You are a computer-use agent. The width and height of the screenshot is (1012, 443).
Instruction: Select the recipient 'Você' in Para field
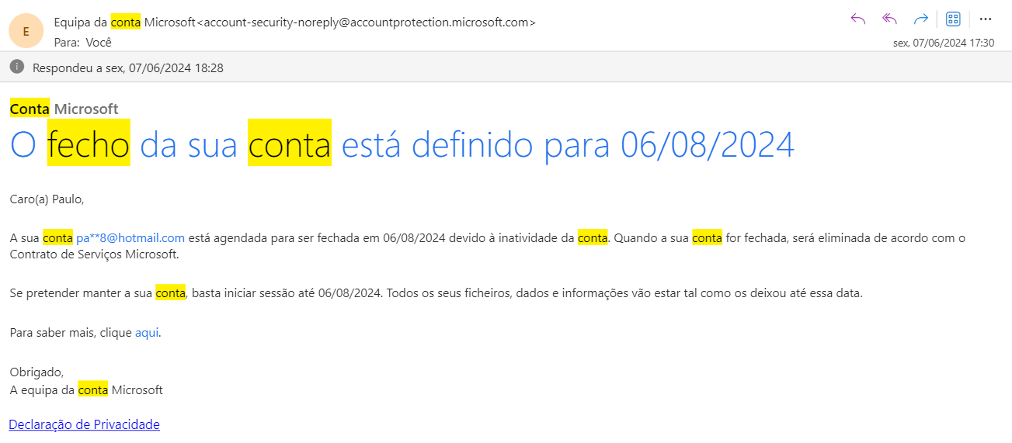(99, 43)
